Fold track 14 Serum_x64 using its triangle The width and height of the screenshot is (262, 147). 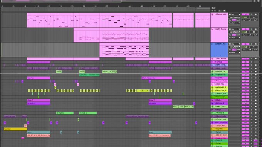click(x=212, y=14)
